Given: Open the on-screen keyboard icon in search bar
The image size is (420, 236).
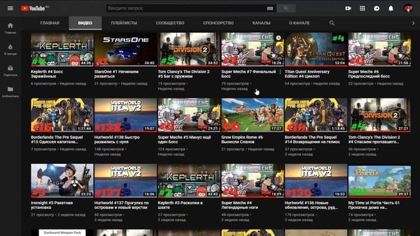Looking at the screenshot, I should 270,9.
